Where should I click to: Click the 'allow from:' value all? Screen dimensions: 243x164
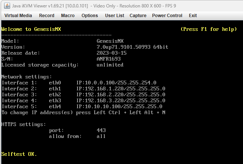coord(101,136)
